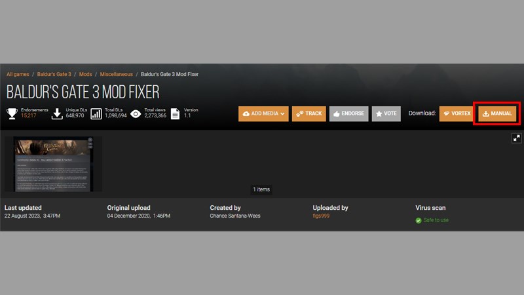The image size is (524, 295).
Task: Click the Original upload date 04 December 2020
Action: coord(139,216)
